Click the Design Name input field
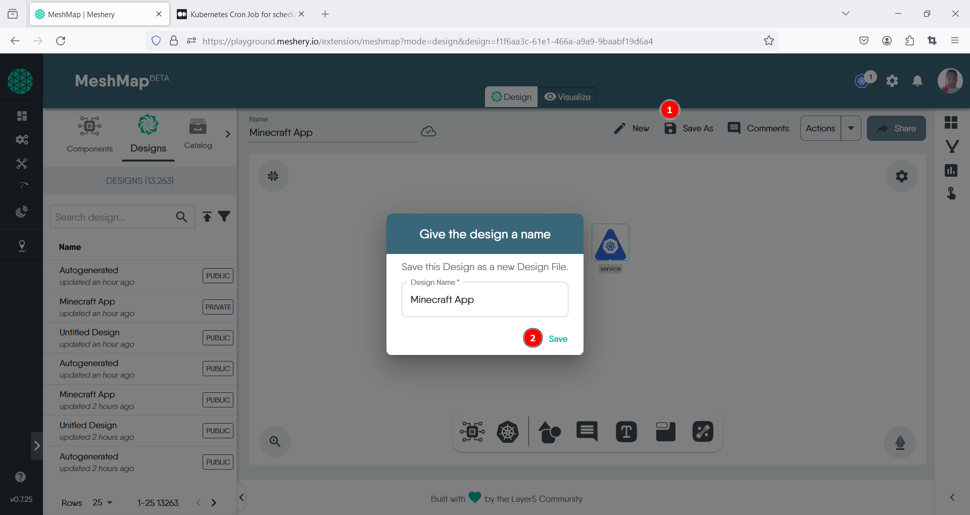The height and width of the screenshot is (515, 970). click(x=484, y=300)
